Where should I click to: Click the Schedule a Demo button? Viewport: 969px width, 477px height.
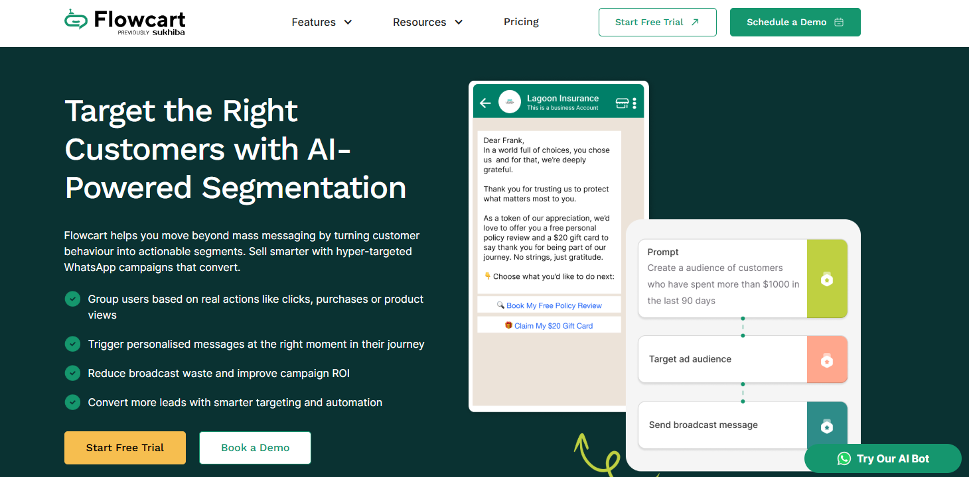point(795,22)
